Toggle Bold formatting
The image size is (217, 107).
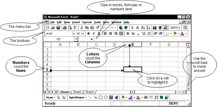(88, 33)
